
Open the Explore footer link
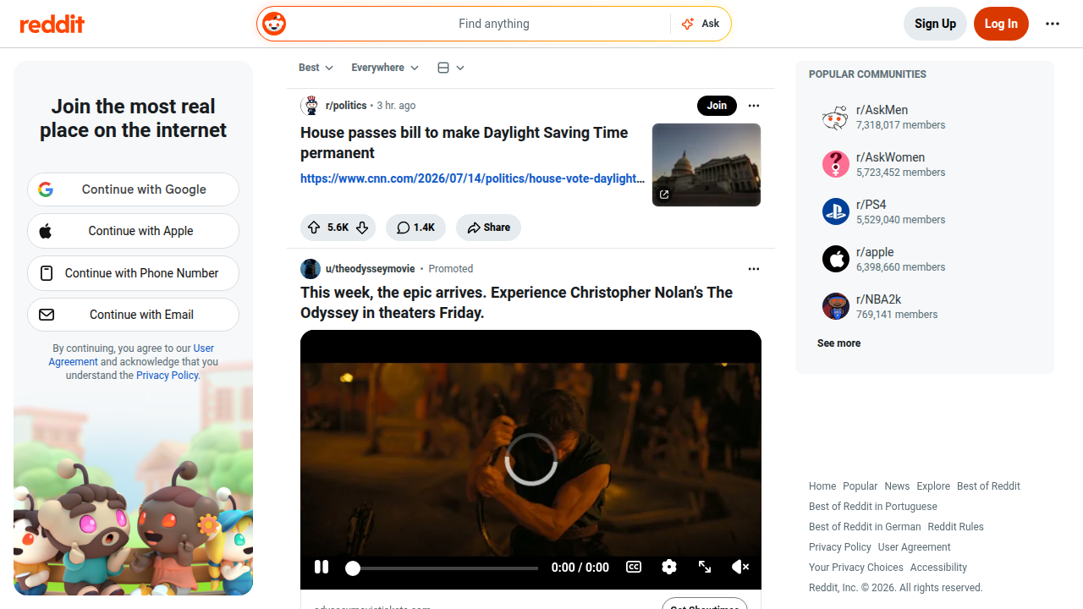pyautogui.click(x=933, y=486)
